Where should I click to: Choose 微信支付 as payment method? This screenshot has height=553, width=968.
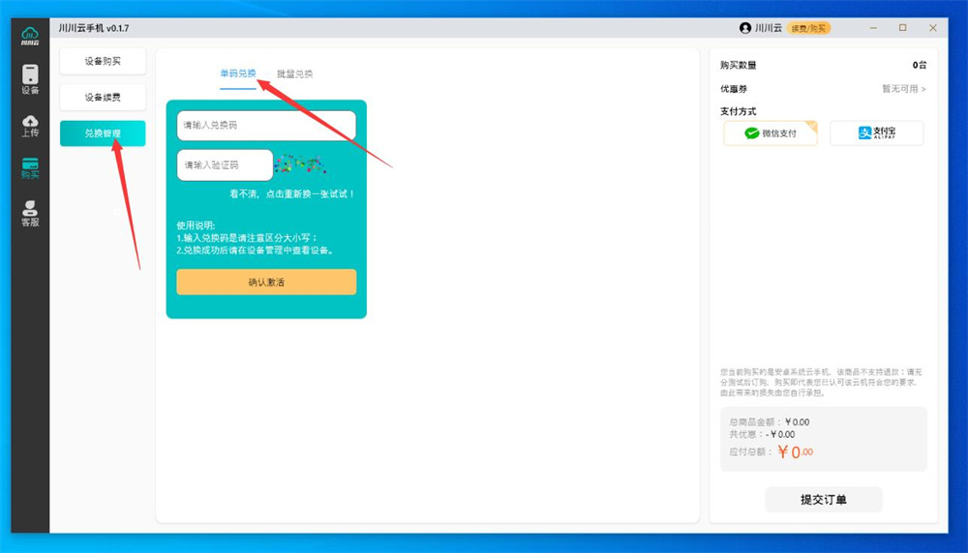pos(770,133)
